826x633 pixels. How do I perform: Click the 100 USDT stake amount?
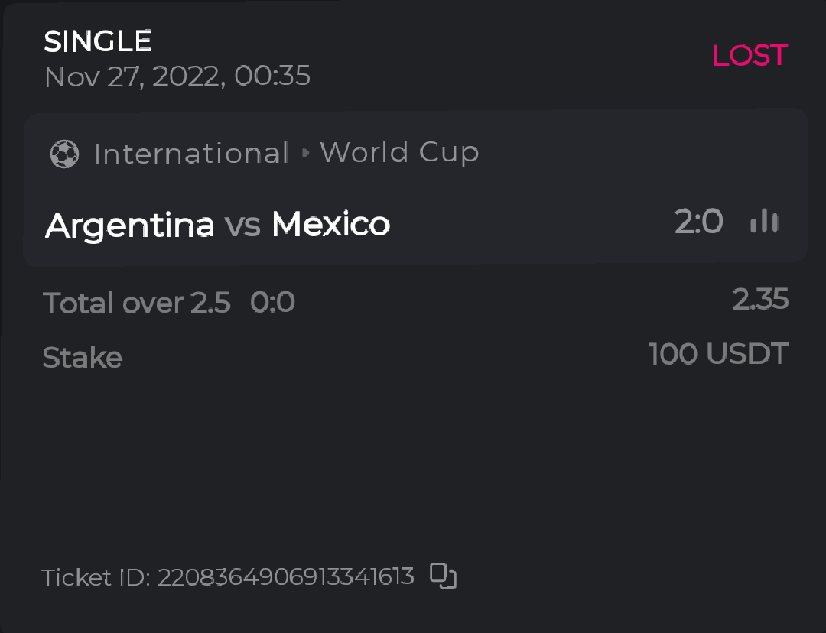[x=718, y=354]
